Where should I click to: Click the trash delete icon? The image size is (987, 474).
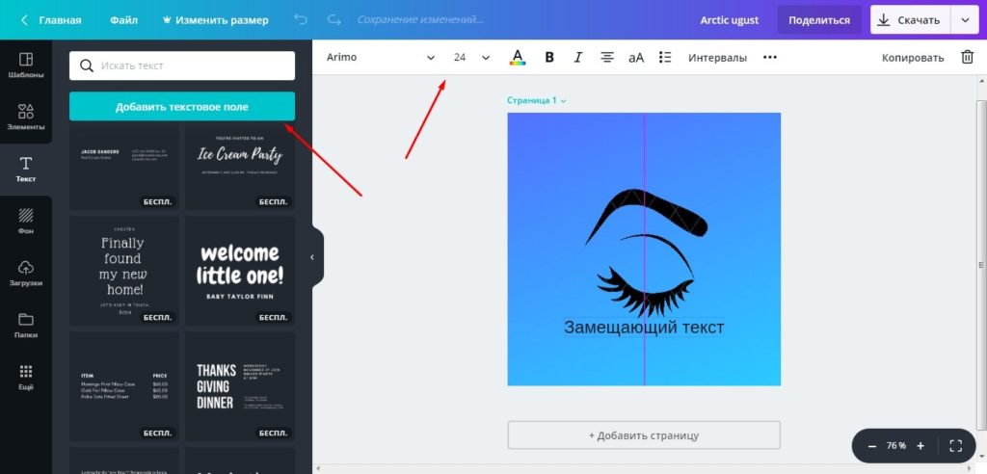[967, 57]
